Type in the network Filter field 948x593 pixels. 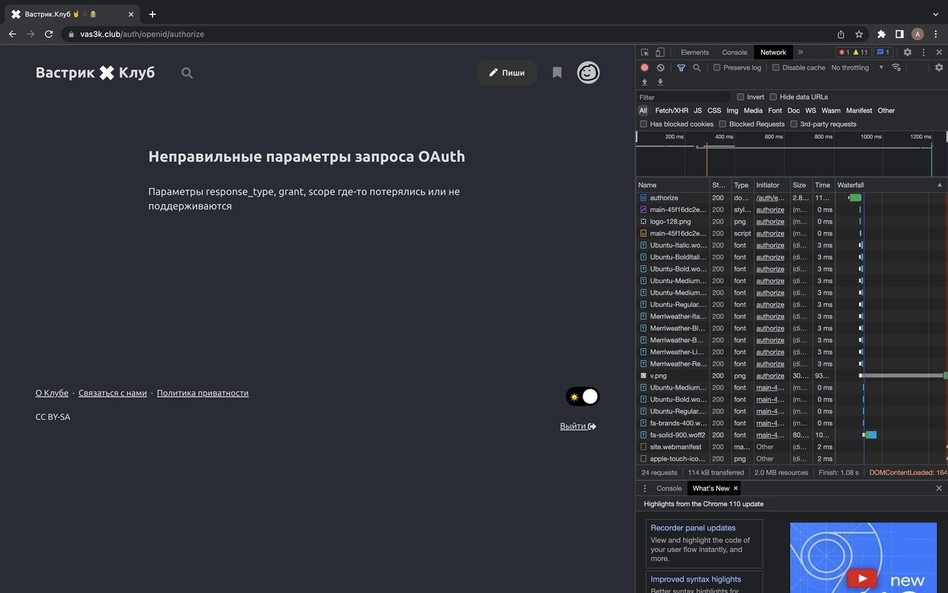(683, 97)
